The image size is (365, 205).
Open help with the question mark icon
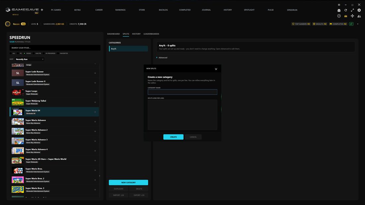(x=339, y=16)
